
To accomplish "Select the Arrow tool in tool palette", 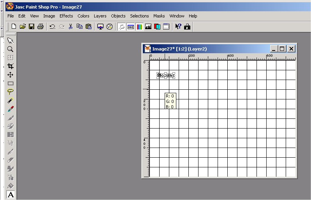I will (11, 41).
